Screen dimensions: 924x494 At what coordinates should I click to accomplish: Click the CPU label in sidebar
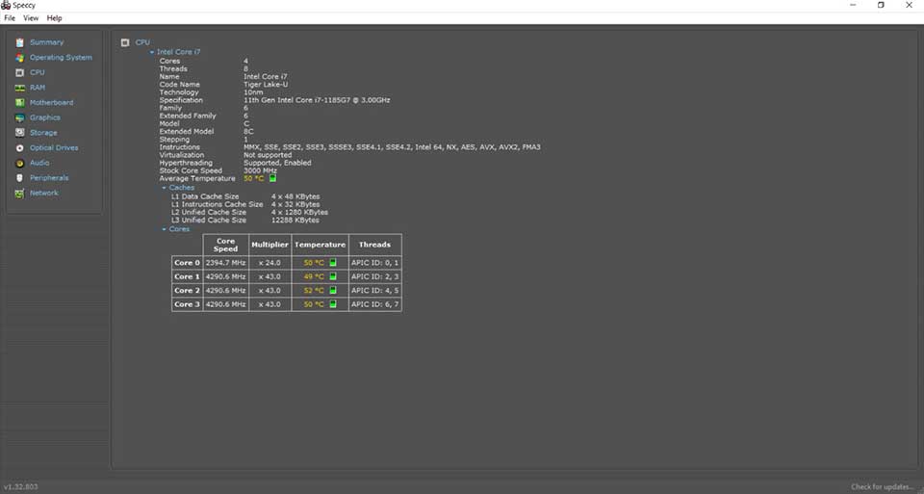[38, 72]
